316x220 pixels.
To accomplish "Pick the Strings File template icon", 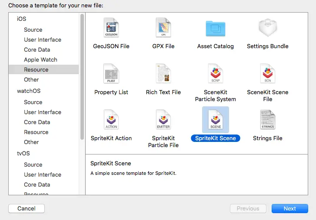I will click(267, 120).
